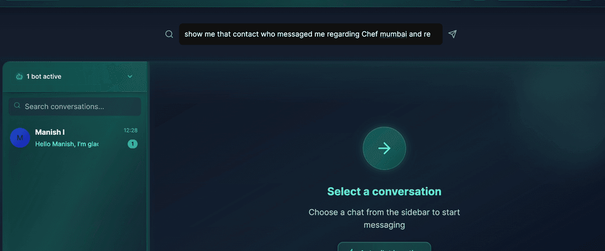Click the vertical divider beside the conversation sidebar
The width and height of the screenshot is (605, 251).
tap(148, 157)
